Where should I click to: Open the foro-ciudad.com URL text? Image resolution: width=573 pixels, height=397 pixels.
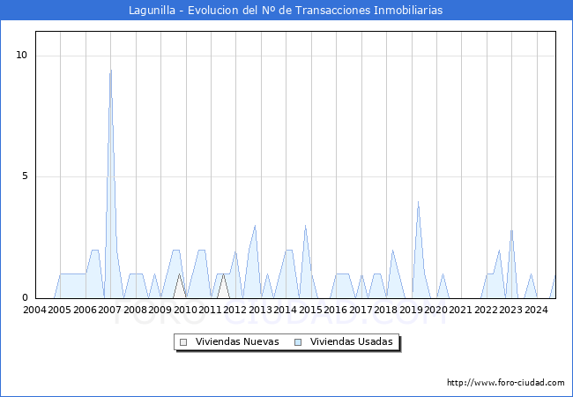[x=506, y=383]
